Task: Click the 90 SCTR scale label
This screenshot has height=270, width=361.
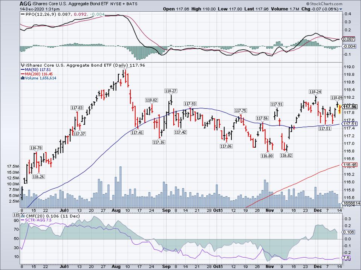Action: pyautogui.click(x=17, y=220)
